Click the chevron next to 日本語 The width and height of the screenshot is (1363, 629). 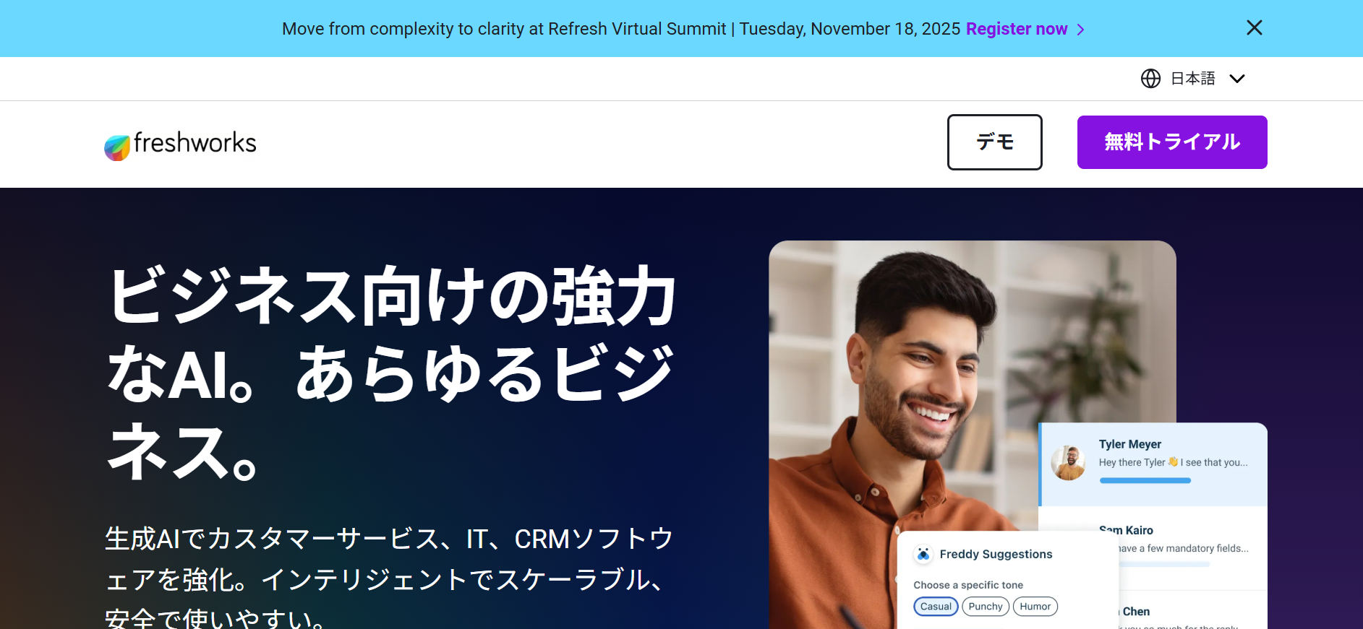tap(1237, 79)
